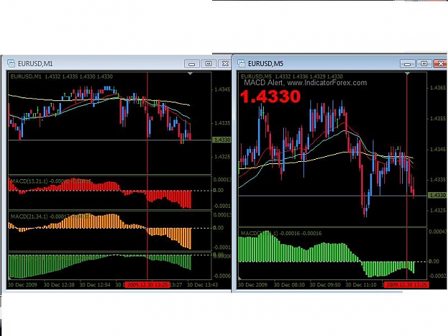The height and width of the screenshot is (336, 448).
Task: Click the EURUSD,M1 OHLC header in chart
Action: pos(62,77)
